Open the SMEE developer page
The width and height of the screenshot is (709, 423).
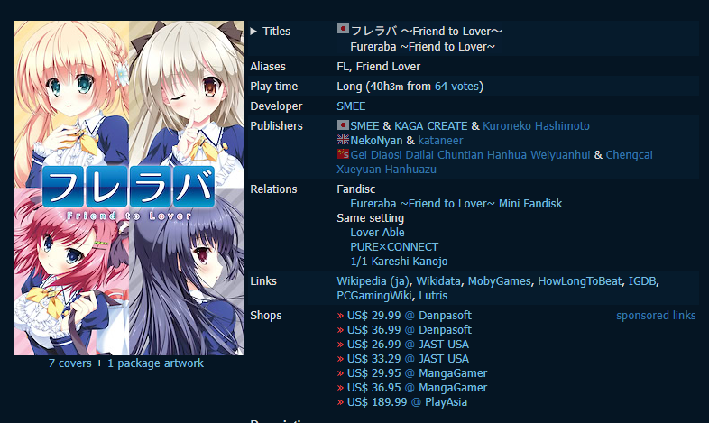[351, 106]
